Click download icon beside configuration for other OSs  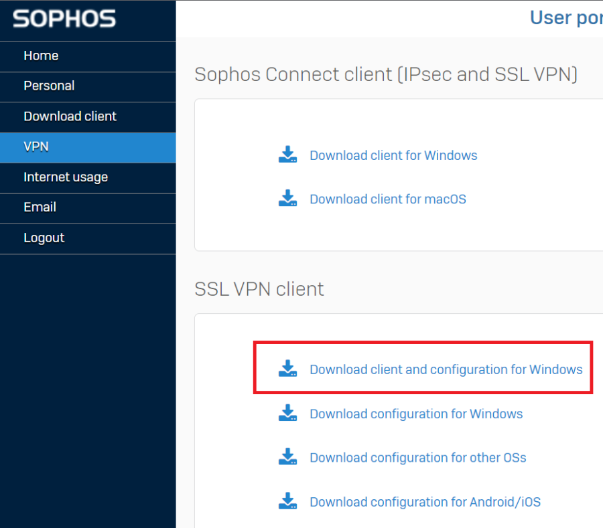click(x=287, y=456)
